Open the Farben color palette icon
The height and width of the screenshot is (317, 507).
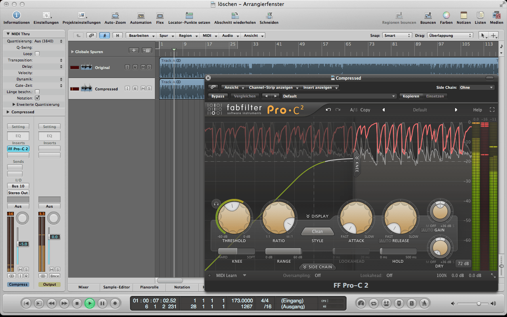coord(446,15)
